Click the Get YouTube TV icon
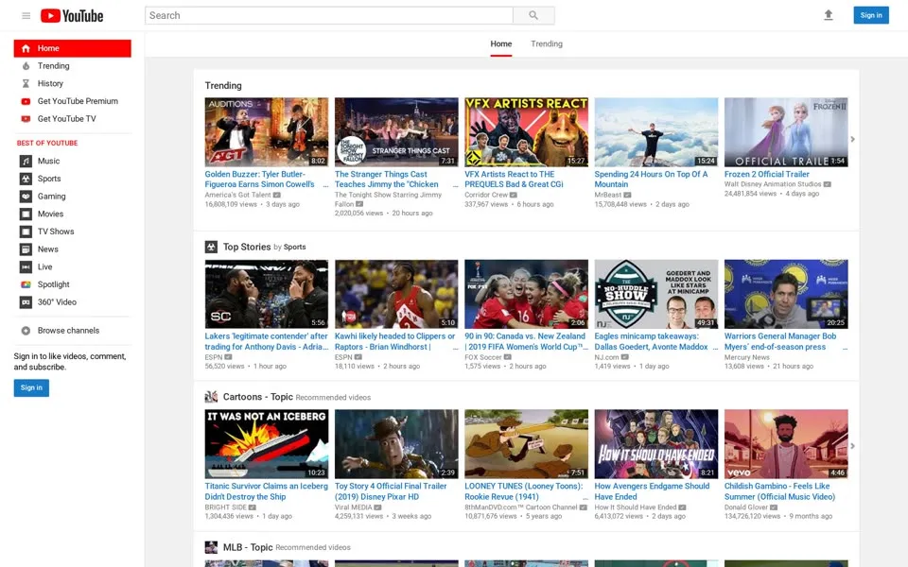 coord(26,119)
